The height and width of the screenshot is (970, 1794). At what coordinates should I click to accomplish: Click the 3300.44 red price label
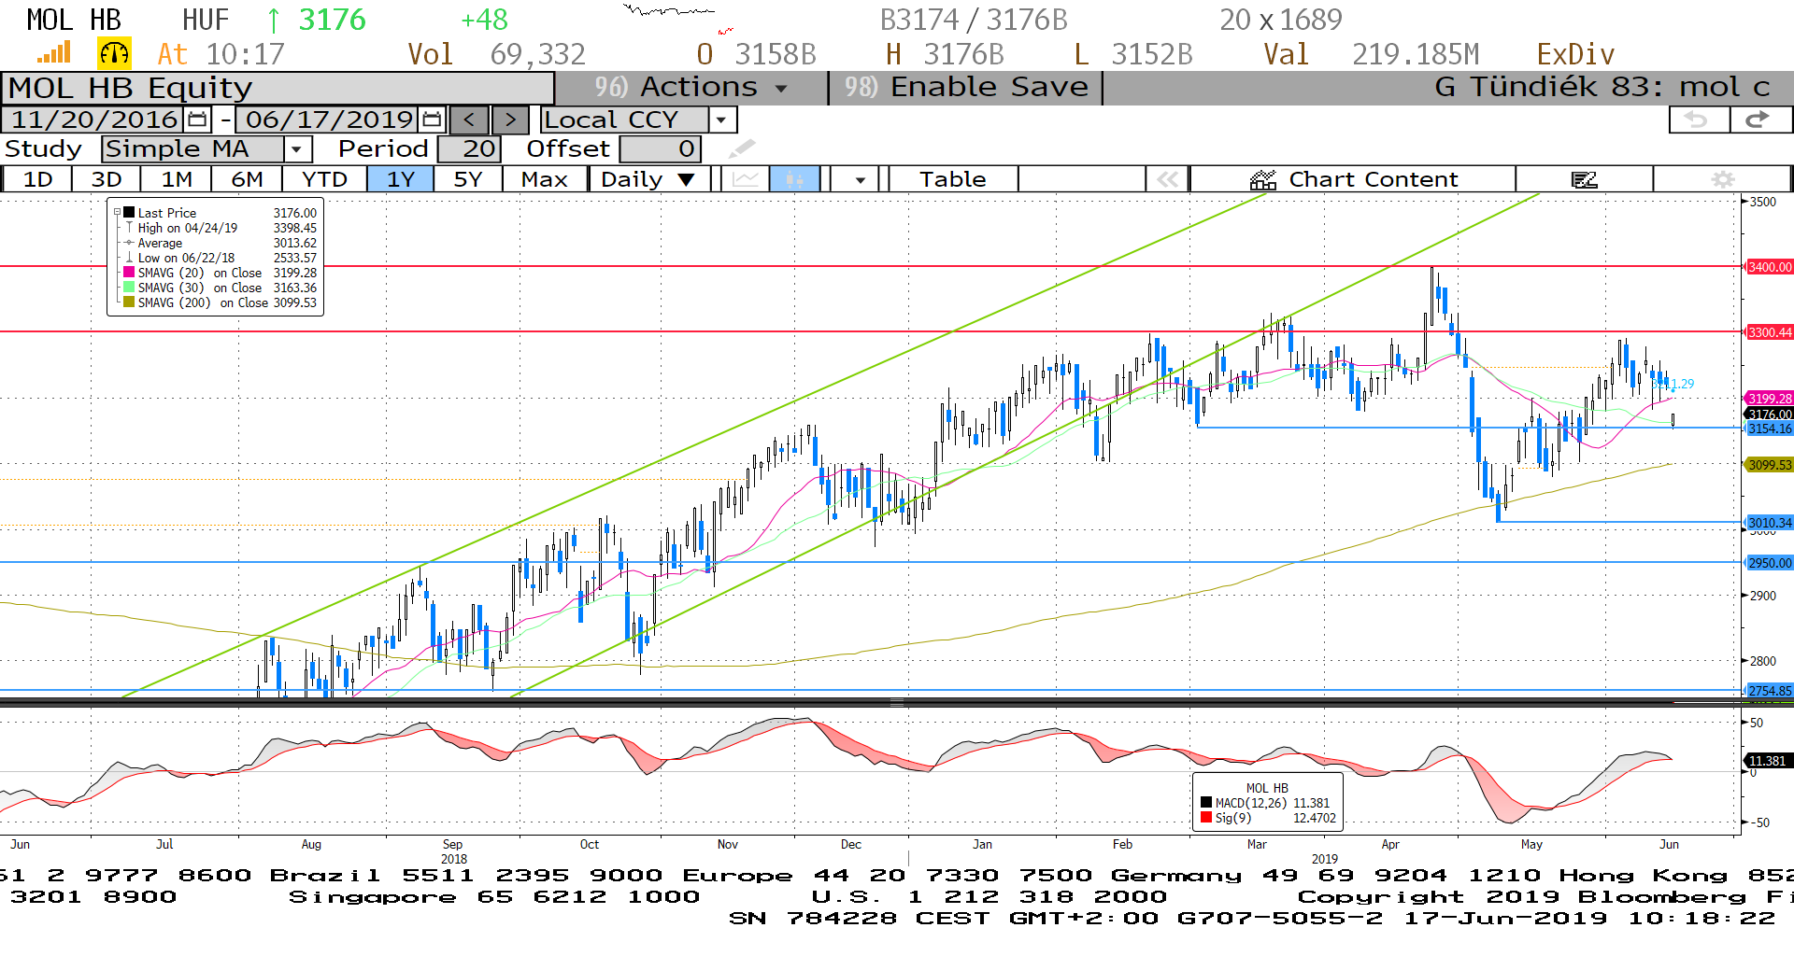coord(1770,332)
